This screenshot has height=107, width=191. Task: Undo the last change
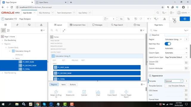[136, 19]
